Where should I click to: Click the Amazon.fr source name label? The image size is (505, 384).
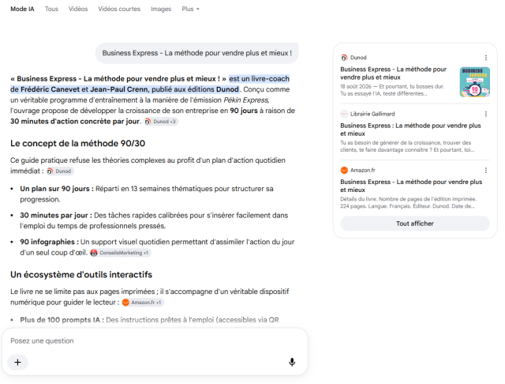(x=363, y=170)
